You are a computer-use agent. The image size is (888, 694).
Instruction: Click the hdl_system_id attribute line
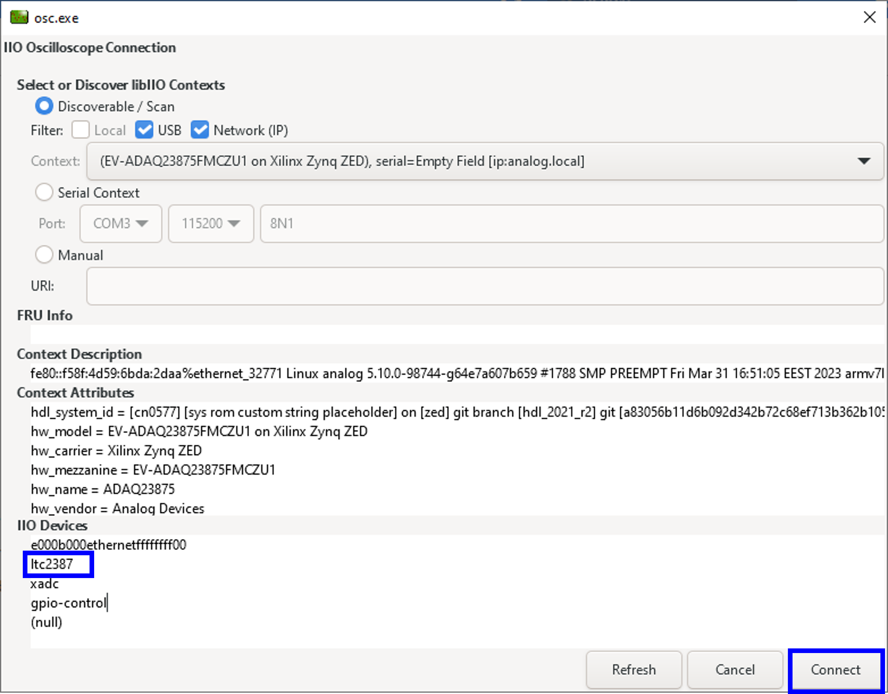point(458,412)
